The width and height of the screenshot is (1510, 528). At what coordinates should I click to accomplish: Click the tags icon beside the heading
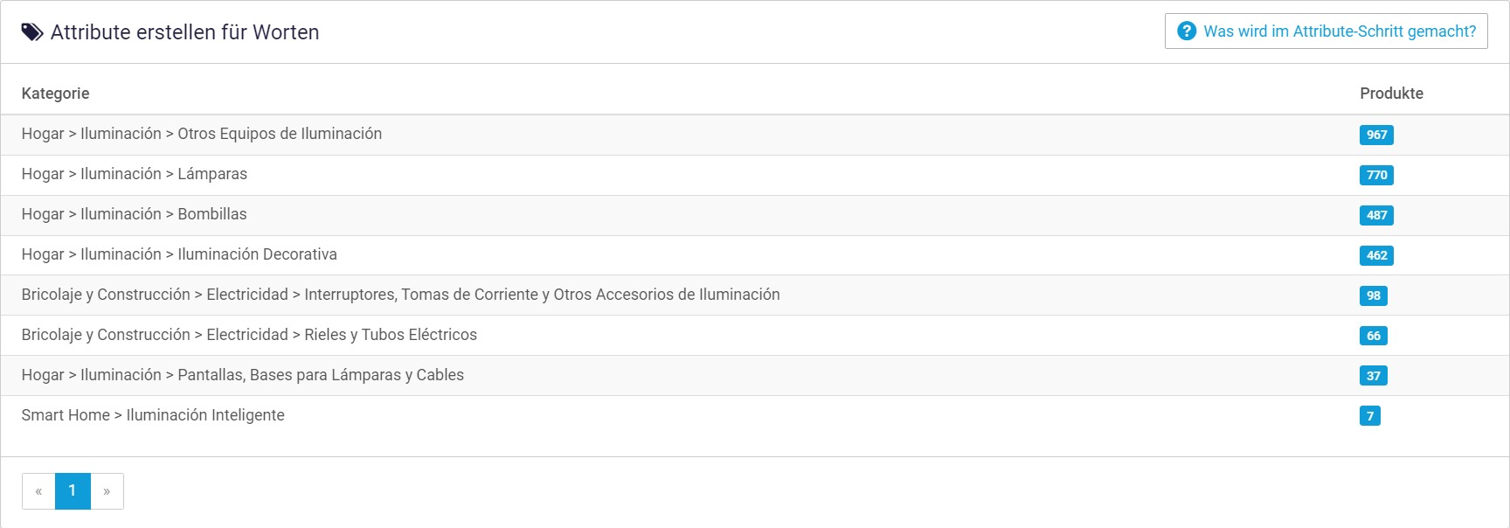tap(32, 32)
